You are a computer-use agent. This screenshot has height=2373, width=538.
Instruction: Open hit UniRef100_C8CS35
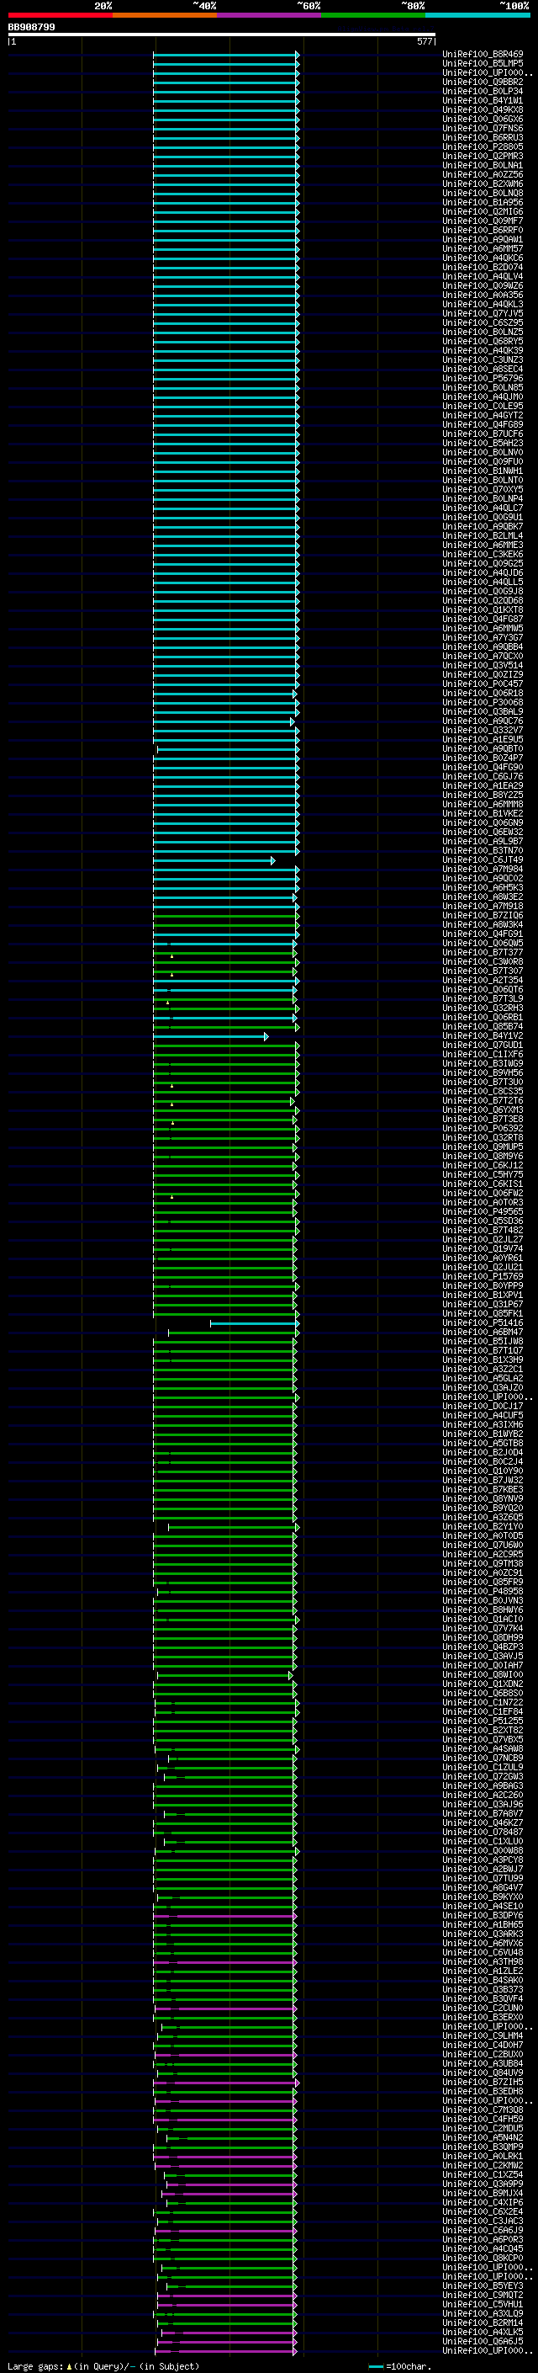483,1091
